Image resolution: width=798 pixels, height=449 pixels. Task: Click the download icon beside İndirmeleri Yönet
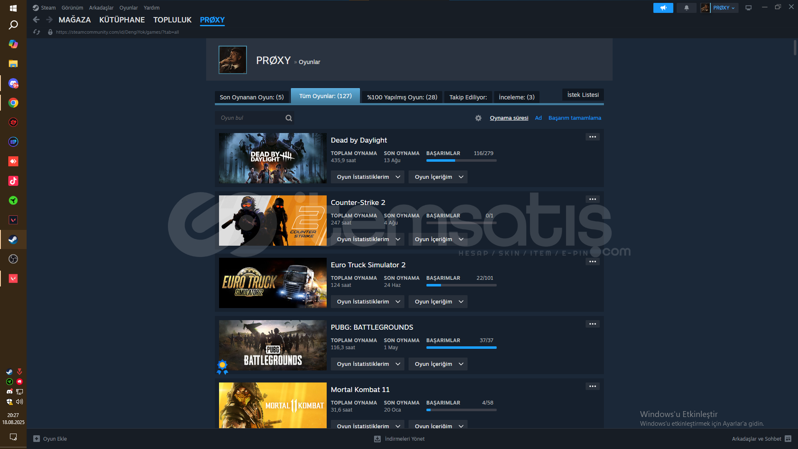coord(377,439)
